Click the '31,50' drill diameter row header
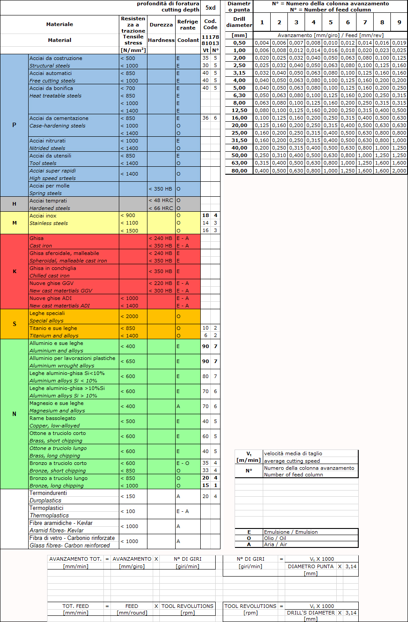Screen dimensions: 408x622 coord(239,141)
